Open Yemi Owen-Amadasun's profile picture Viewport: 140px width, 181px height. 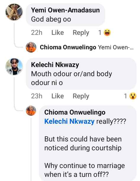coord(14,12)
